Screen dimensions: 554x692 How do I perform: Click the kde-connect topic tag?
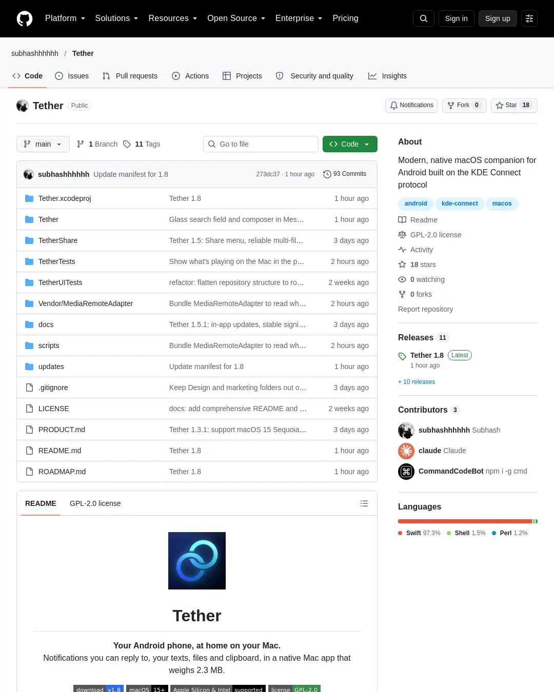pyautogui.click(x=460, y=203)
